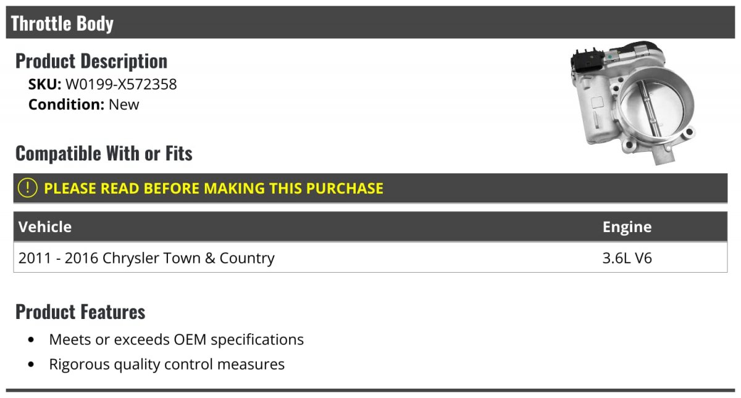Click the Vehicle column header
This screenshot has width=741, height=398.
click(45, 226)
